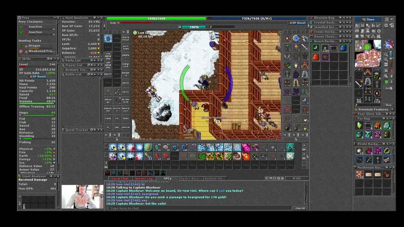
Task: Select the equipped helmet slot
Action: 368,72
